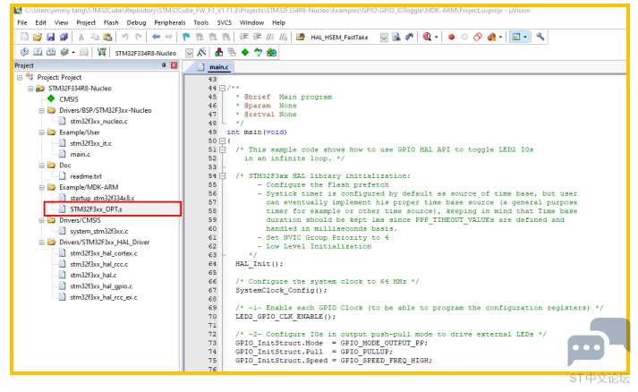Navigate forwards with right arrow icon
Image resolution: width=638 pixels, height=392 pixels.
[x=169, y=37]
